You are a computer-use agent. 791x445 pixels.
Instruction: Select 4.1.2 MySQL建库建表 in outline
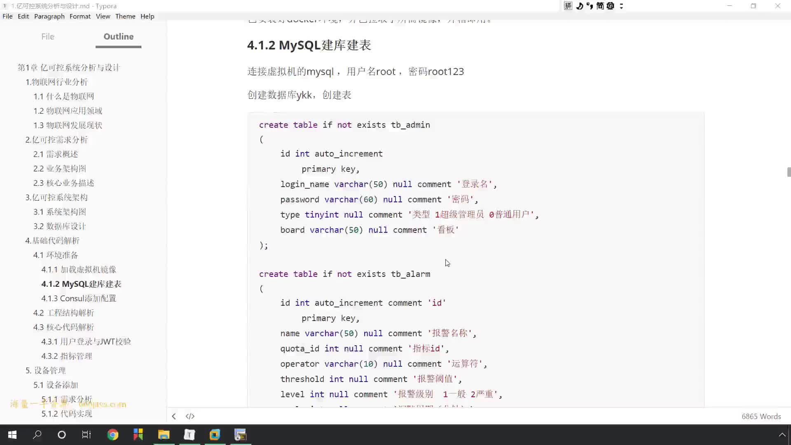tap(81, 284)
